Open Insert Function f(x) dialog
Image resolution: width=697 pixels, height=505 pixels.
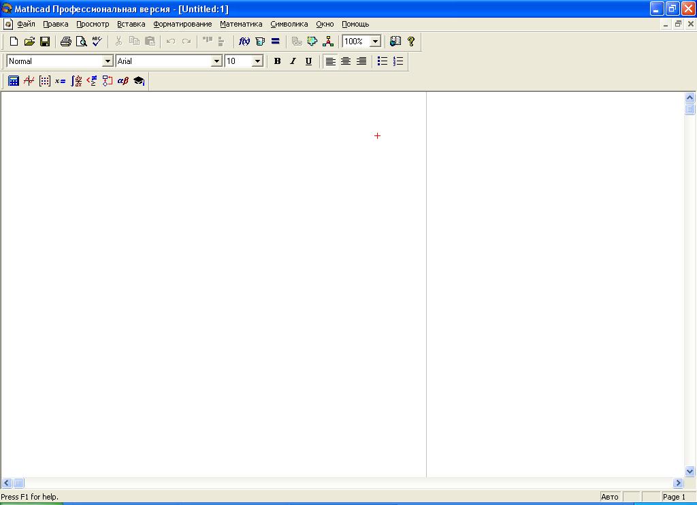coord(244,42)
